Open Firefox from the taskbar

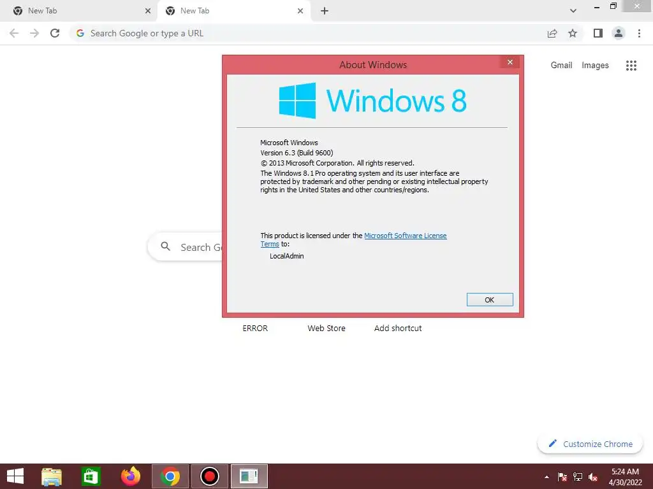[131, 476]
